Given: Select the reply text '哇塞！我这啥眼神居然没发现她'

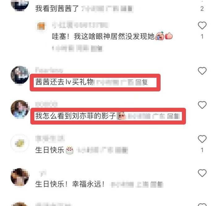Looking at the screenshot, I should pos(103,36).
